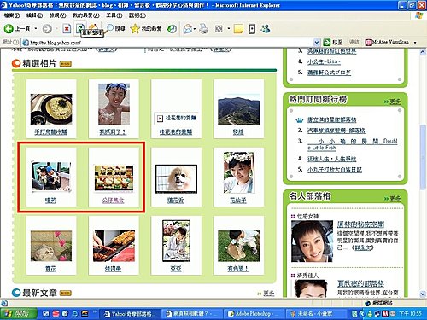427x320 pixels.
Task: Expand the address bar dropdown arrow
Action: 317,43
